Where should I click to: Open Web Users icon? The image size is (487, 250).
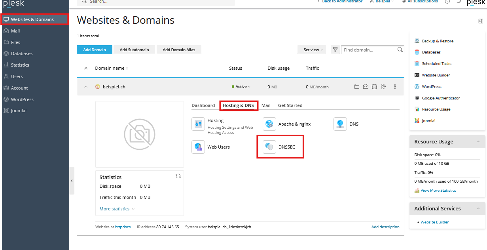coord(198,147)
